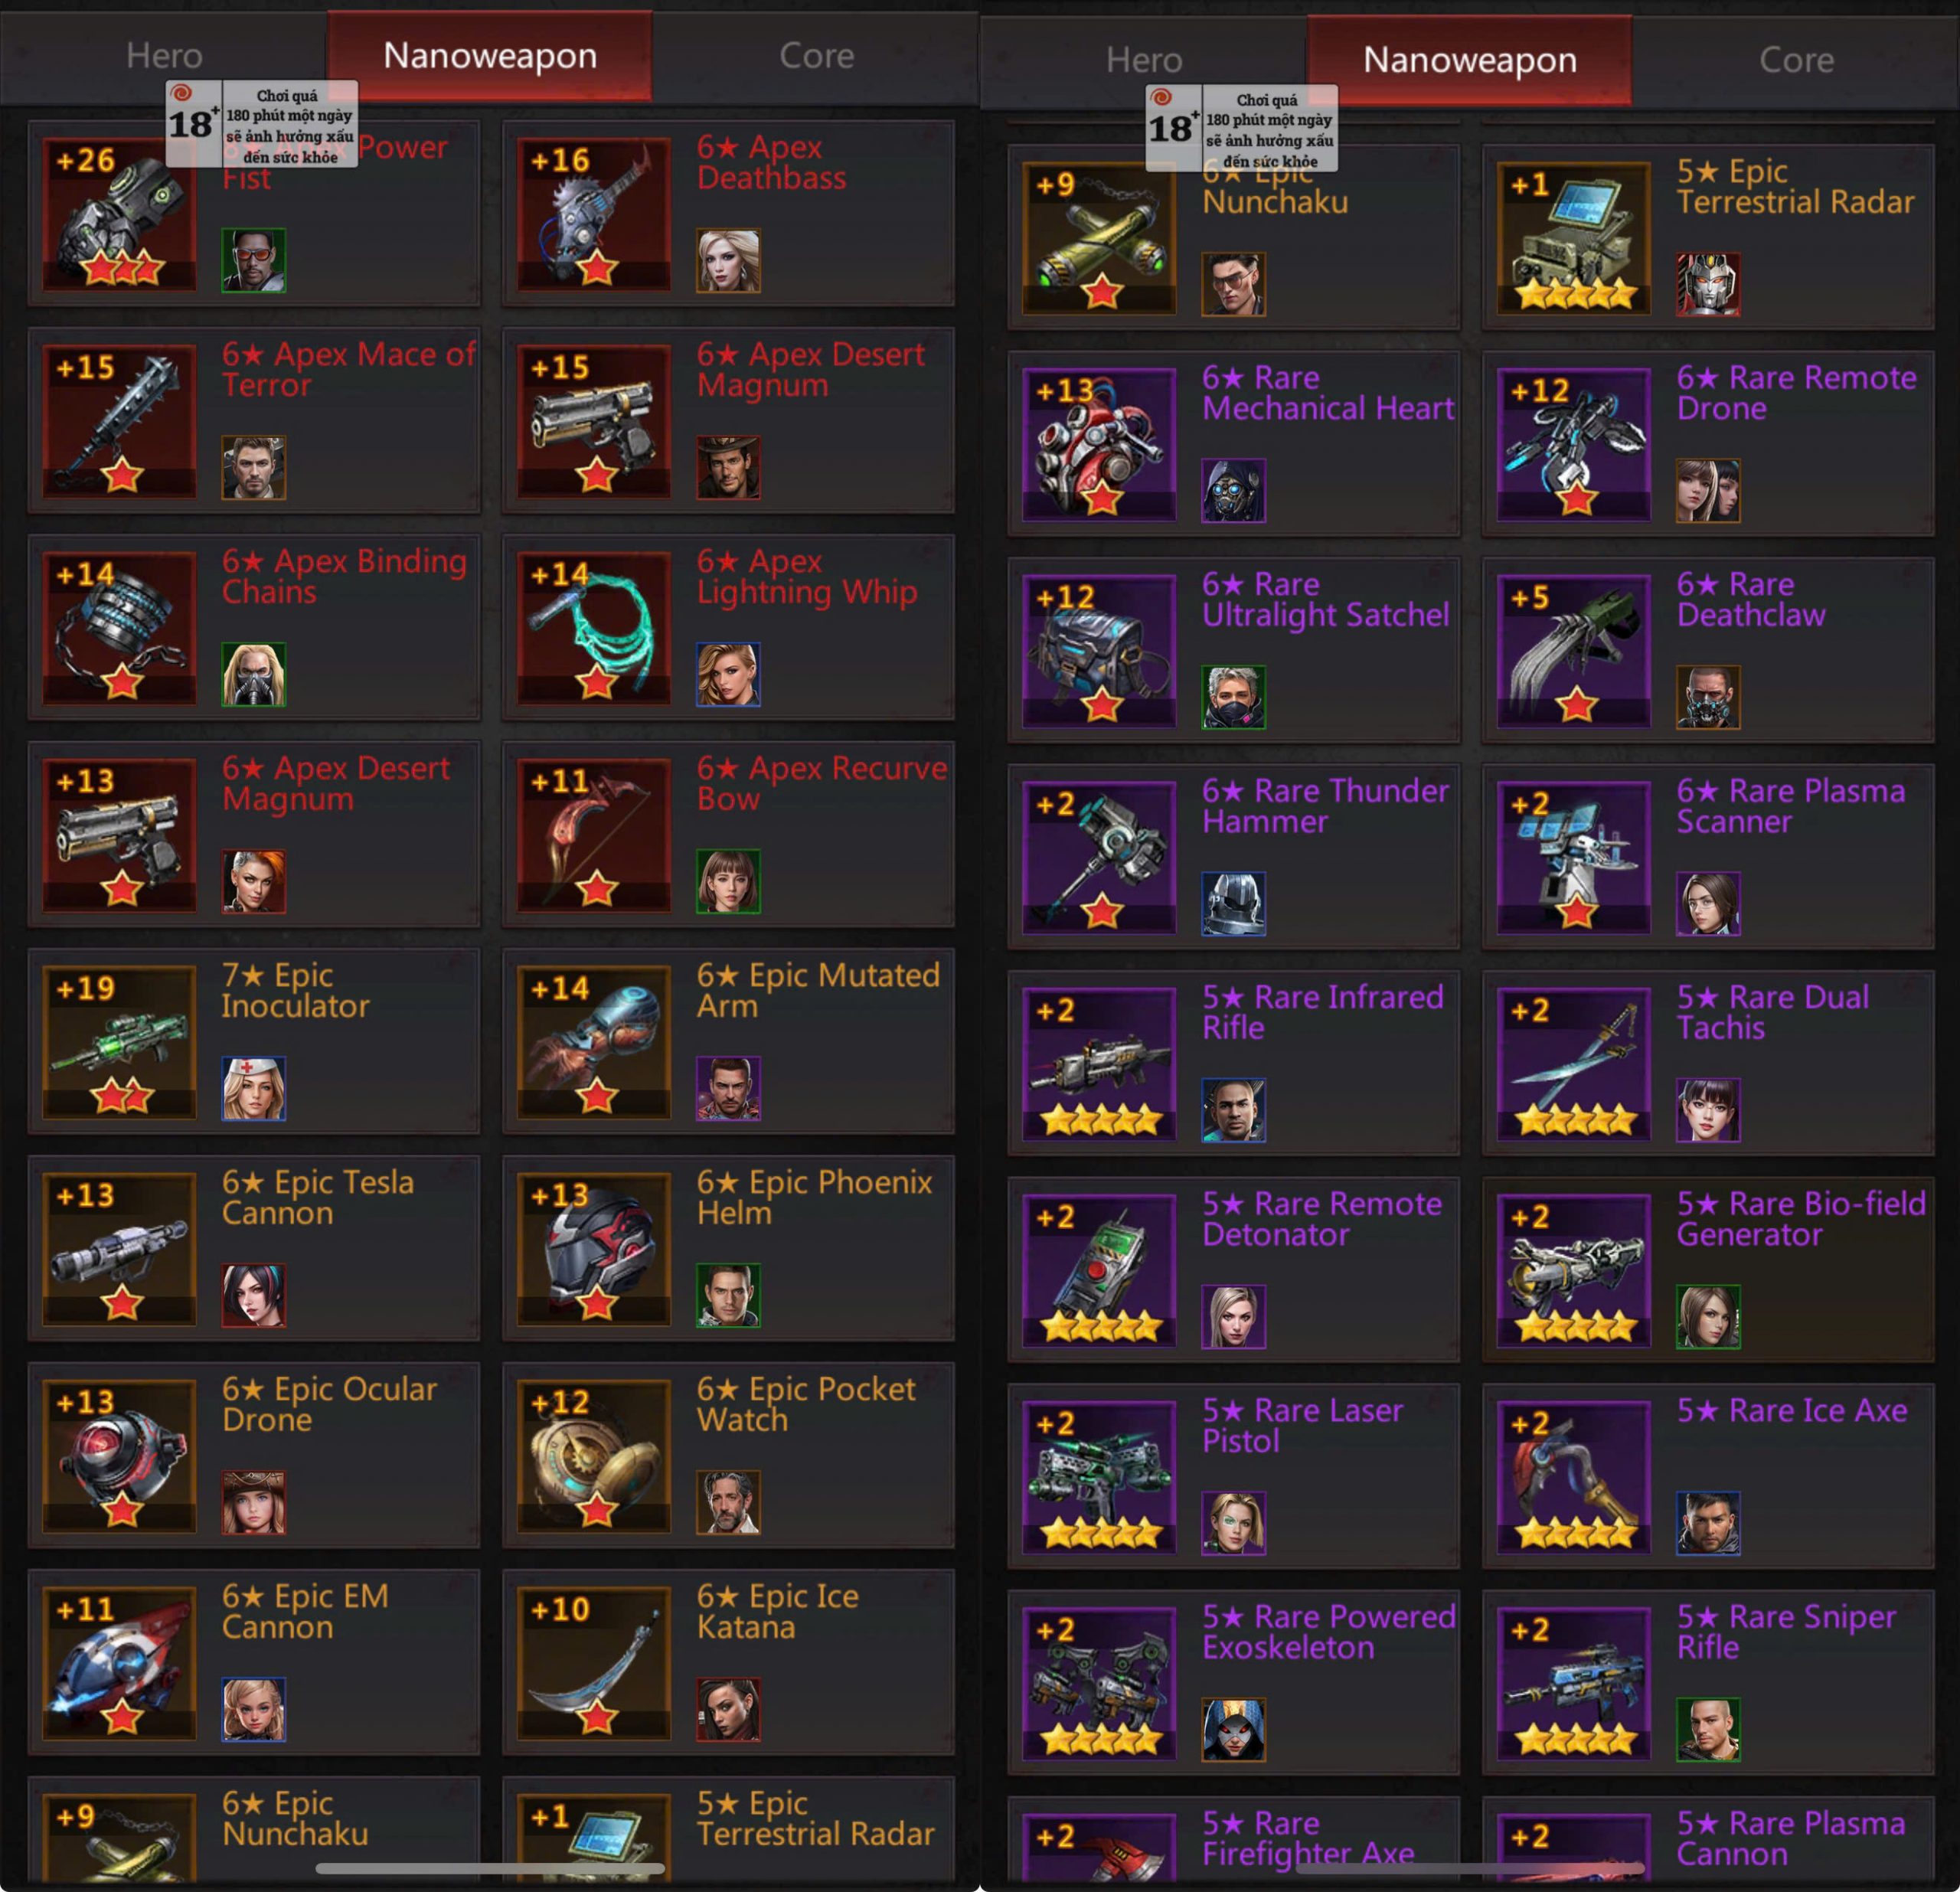Select the Epic Phoenix Helm icon

click(x=594, y=1249)
